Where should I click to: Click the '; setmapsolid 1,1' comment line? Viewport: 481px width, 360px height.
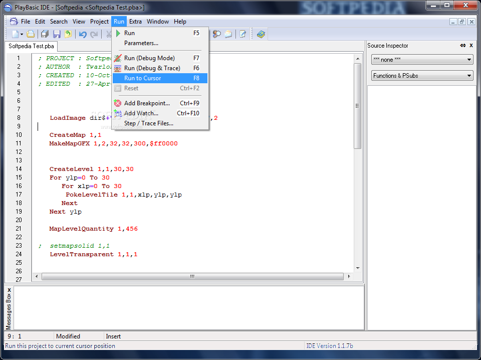click(x=74, y=246)
